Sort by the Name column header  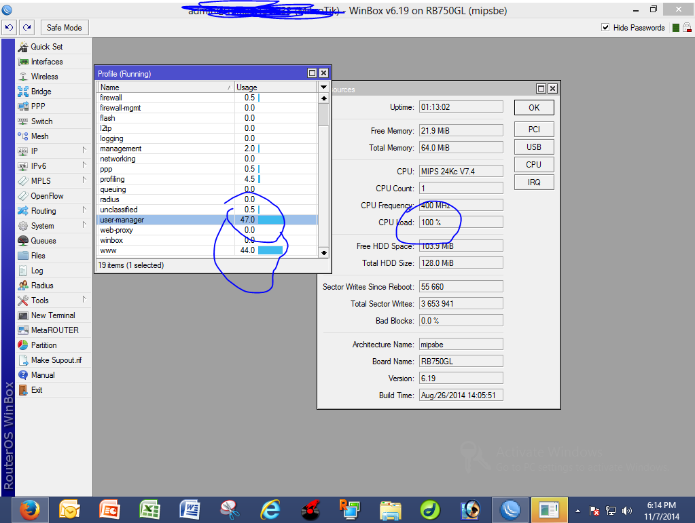click(x=166, y=87)
